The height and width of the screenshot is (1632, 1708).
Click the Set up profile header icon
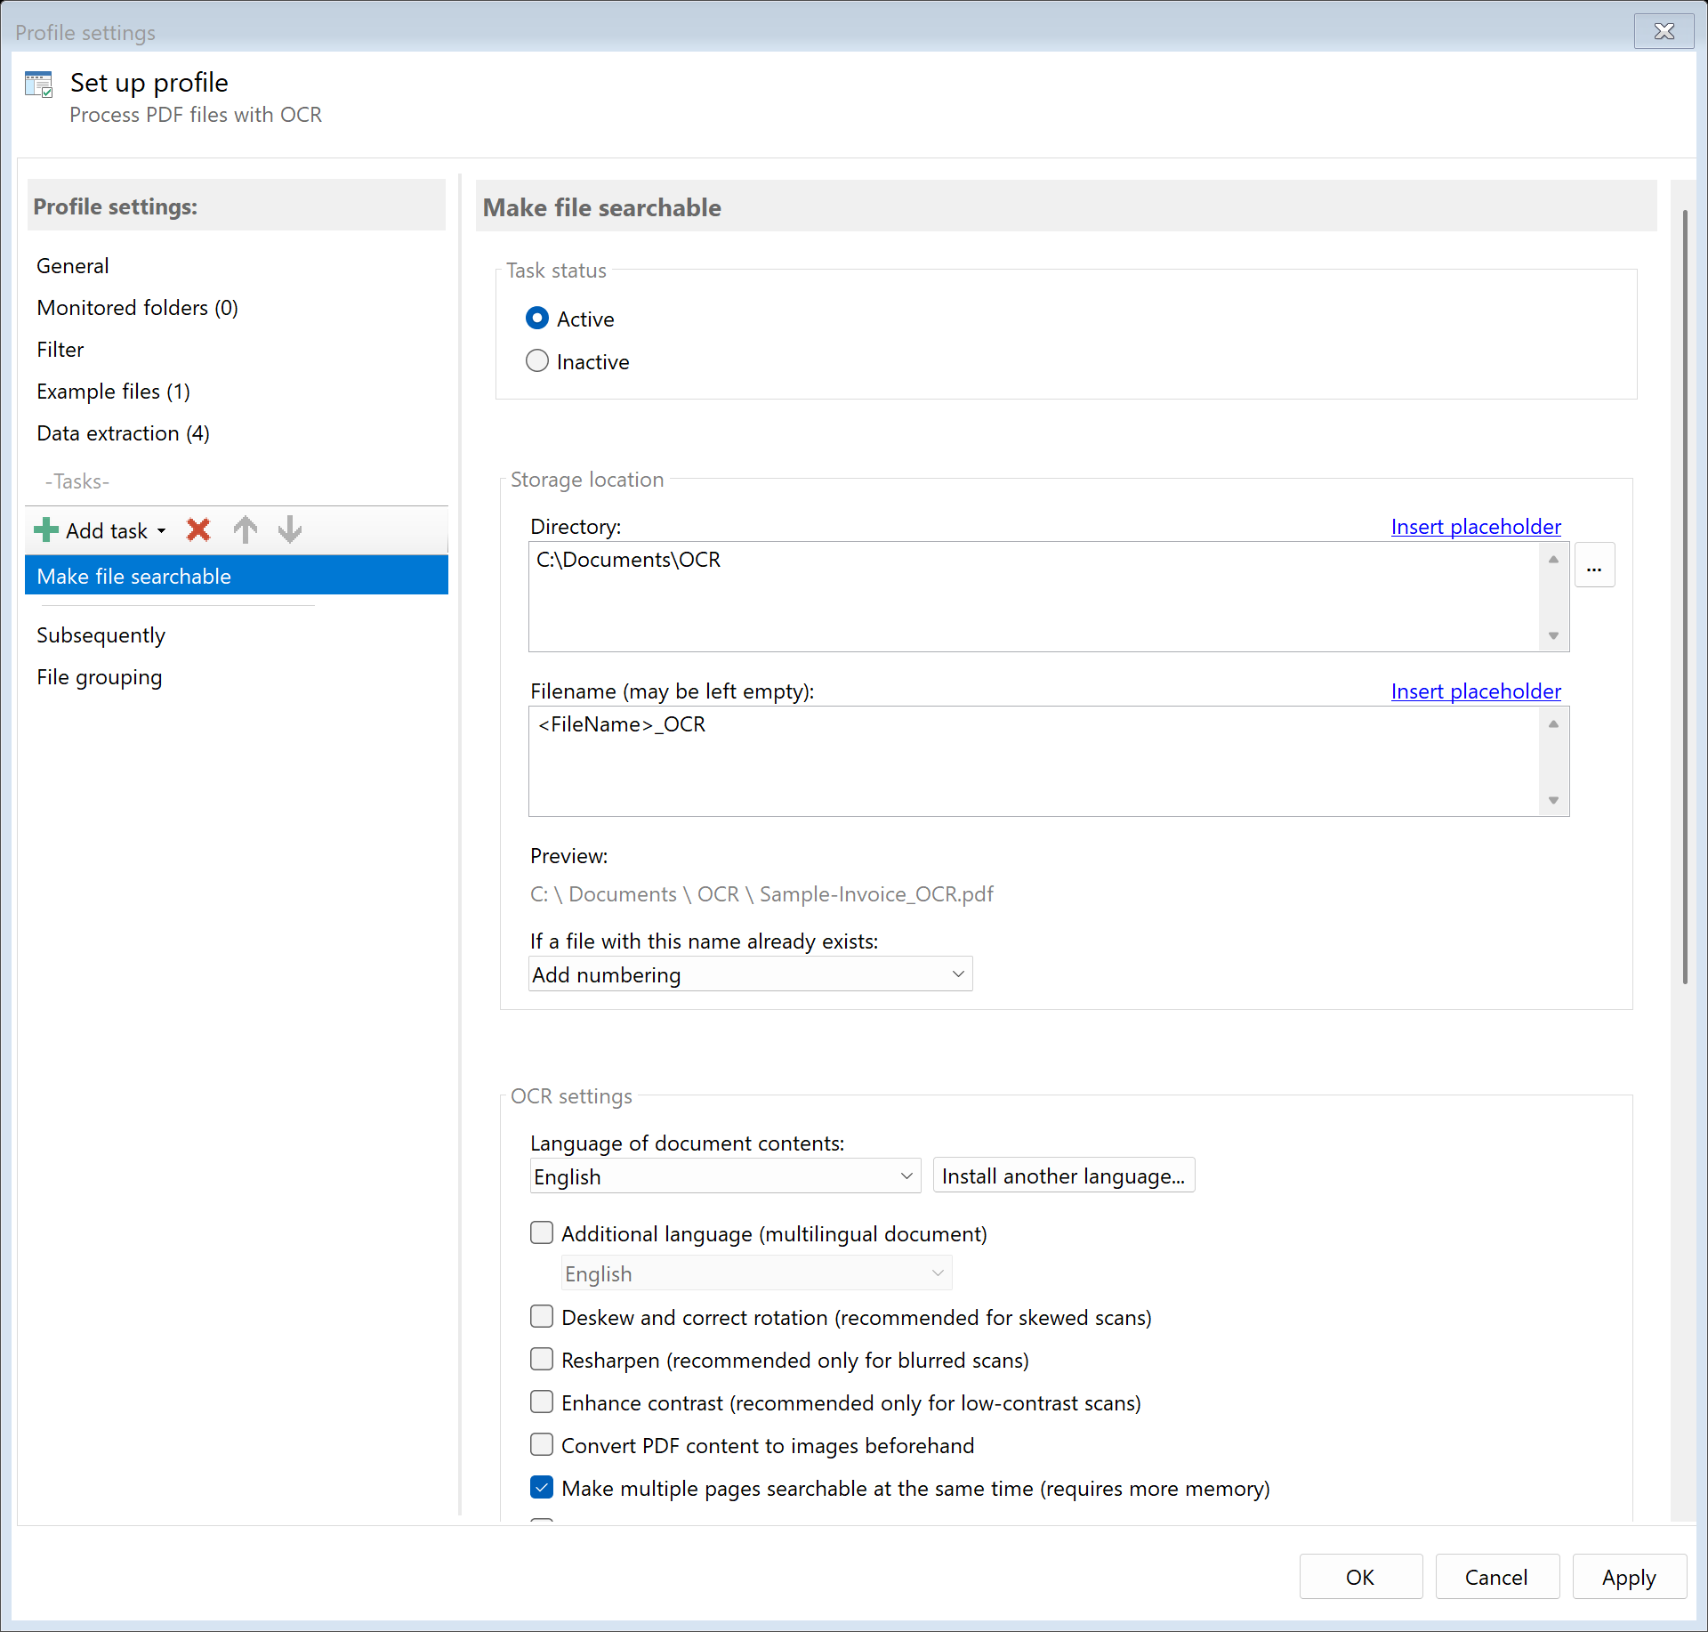coord(39,85)
